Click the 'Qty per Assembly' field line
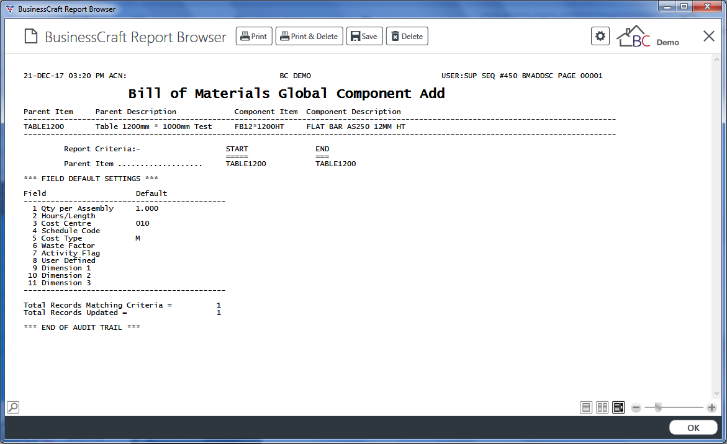This screenshot has width=727, height=444. point(95,208)
